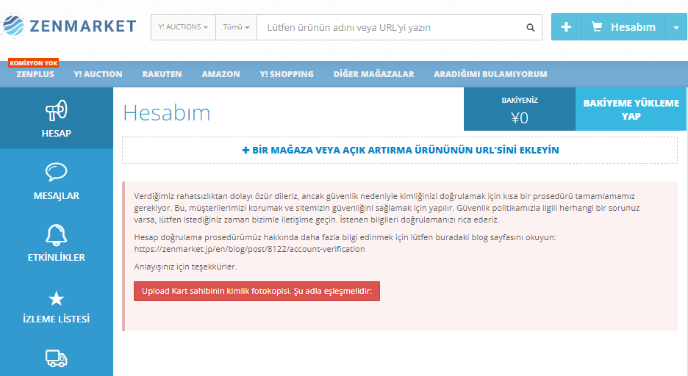Open ARADIĞIMI BULAMIYORUM menu item
This screenshot has height=376, width=688.
(x=490, y=74)
